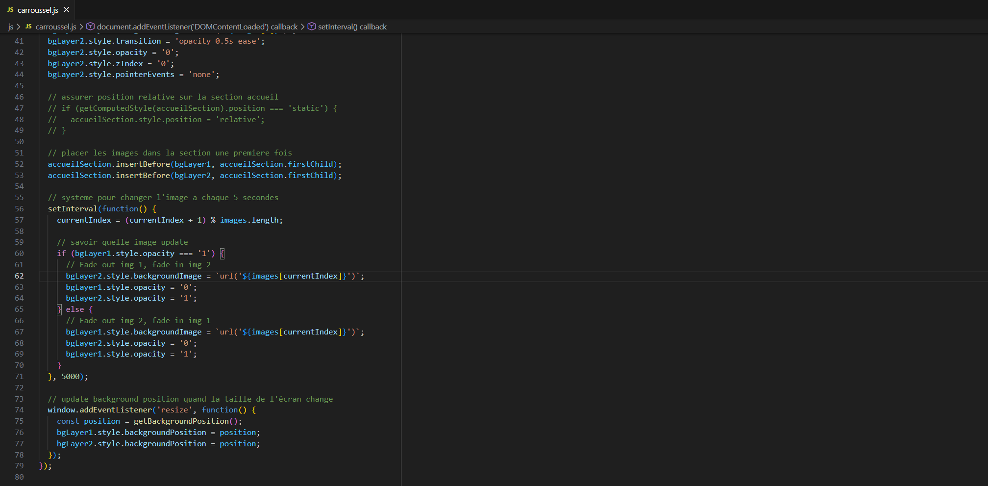Select line 62 via its line number
Screen dimensions: 988x486
click(x=19, y=276)
